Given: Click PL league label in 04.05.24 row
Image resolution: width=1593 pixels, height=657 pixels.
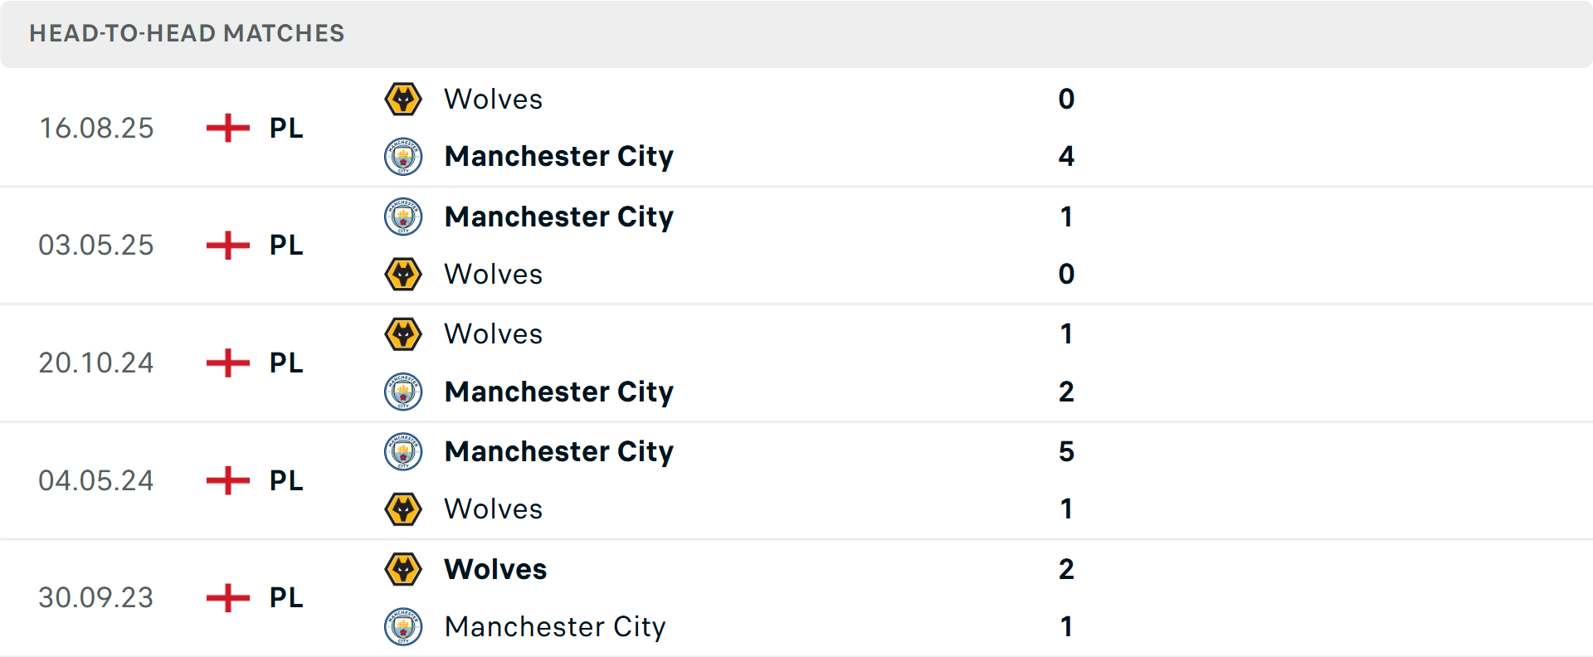Looking at the screenshot, I should tap(286, 481).
